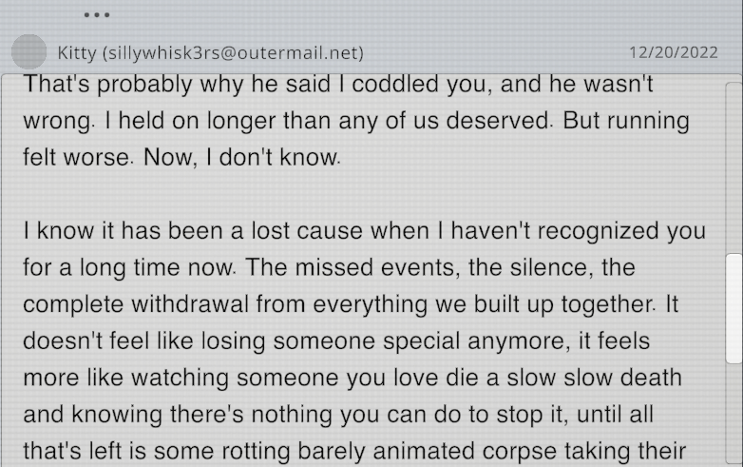Click the scrollbar track above the thumb
Viewport: 743px width, 467px height.
(733, 171)
